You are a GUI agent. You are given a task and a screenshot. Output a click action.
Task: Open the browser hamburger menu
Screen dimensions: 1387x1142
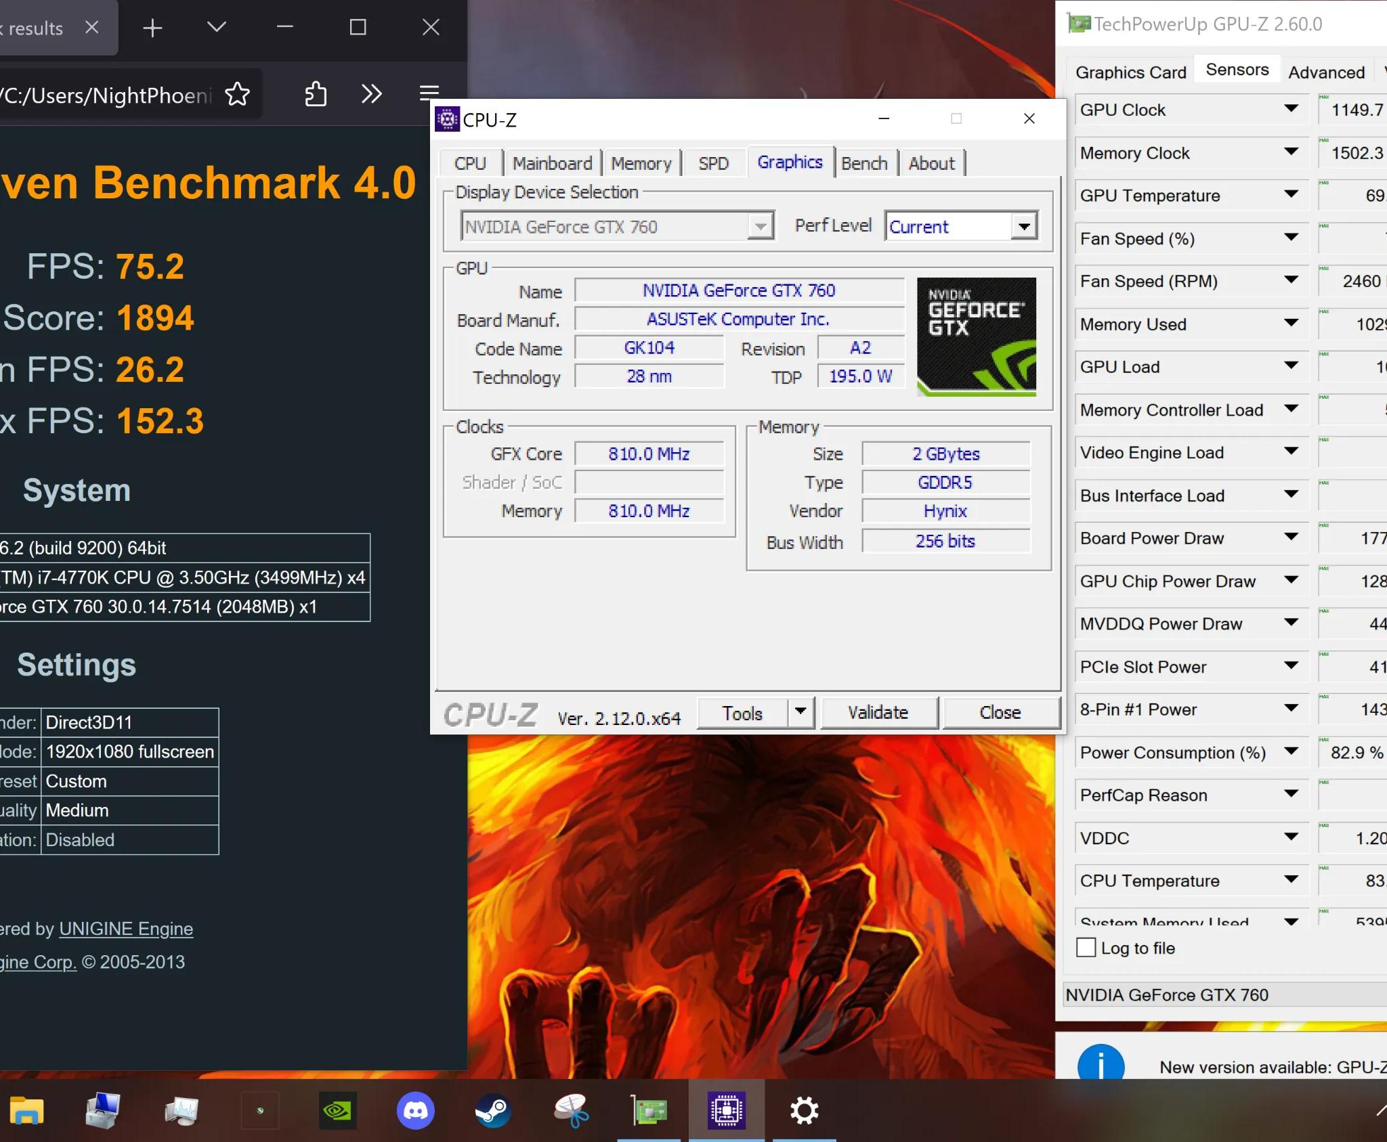click(x=429, y=92)
